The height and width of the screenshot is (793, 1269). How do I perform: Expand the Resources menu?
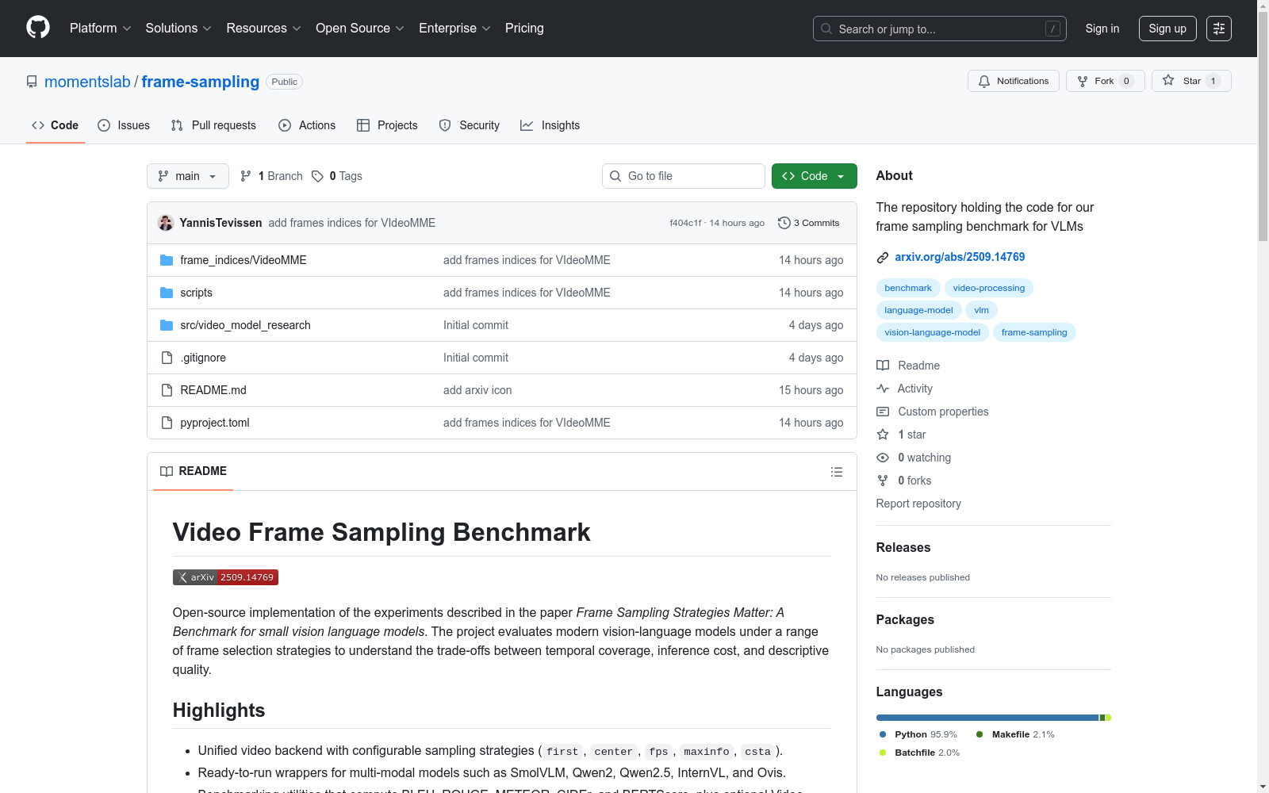[x=264, y=29]
